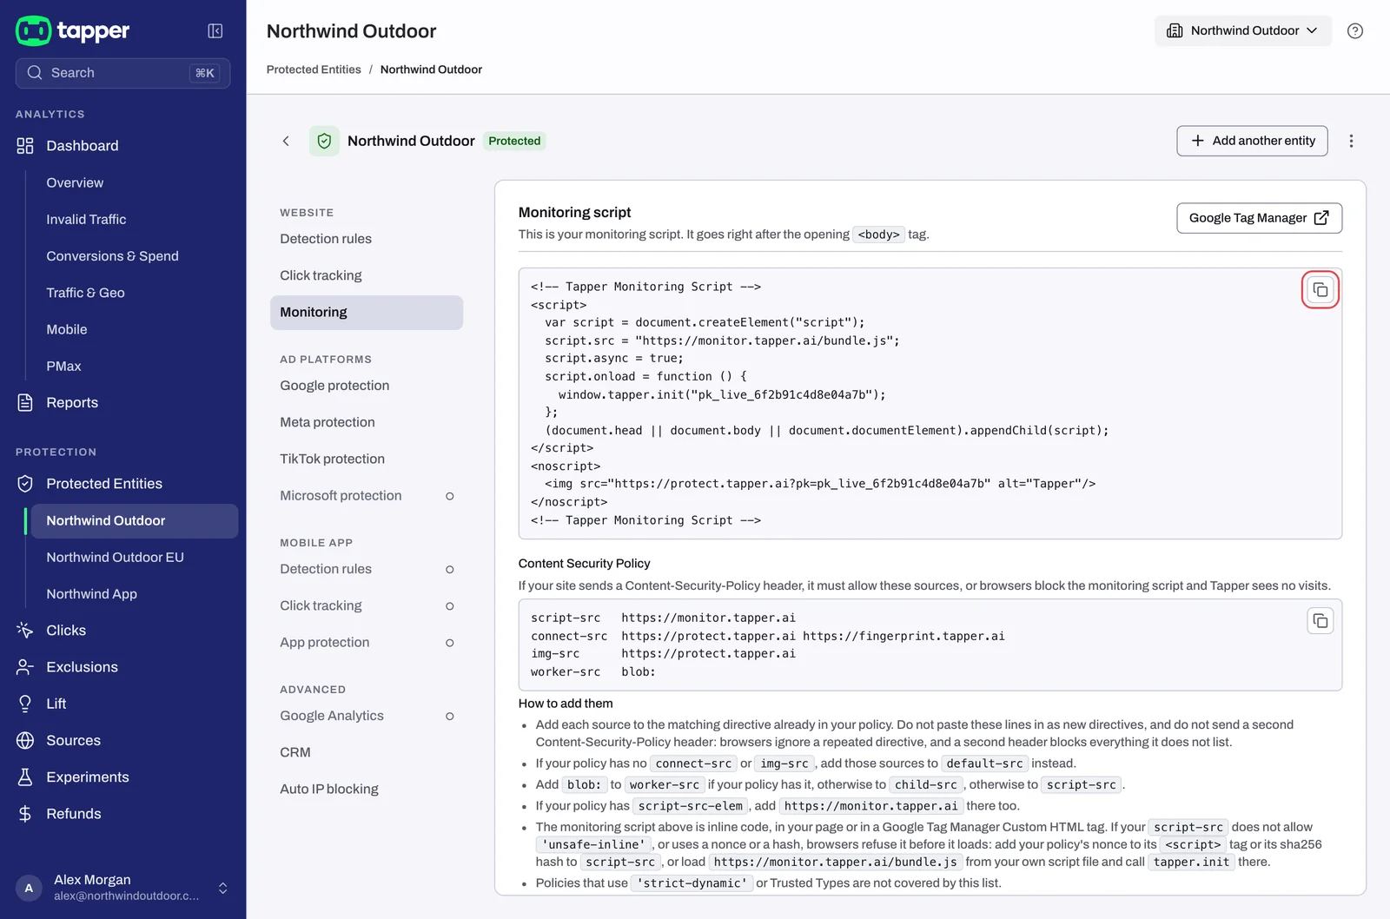The image size is (1390, 919).
Task: Click the Search field
Action: click(x=122, y=73)
